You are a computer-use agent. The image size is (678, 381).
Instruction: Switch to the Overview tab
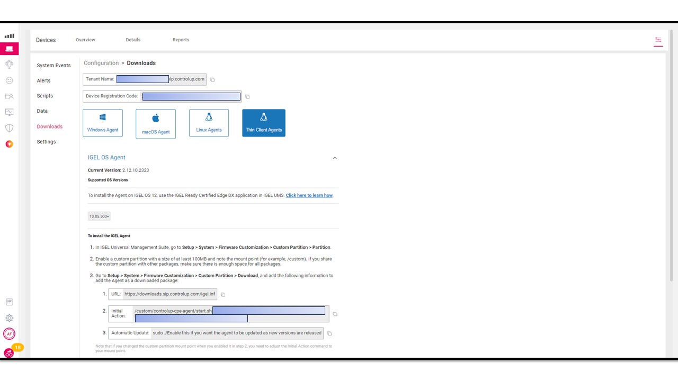[85, 40]
